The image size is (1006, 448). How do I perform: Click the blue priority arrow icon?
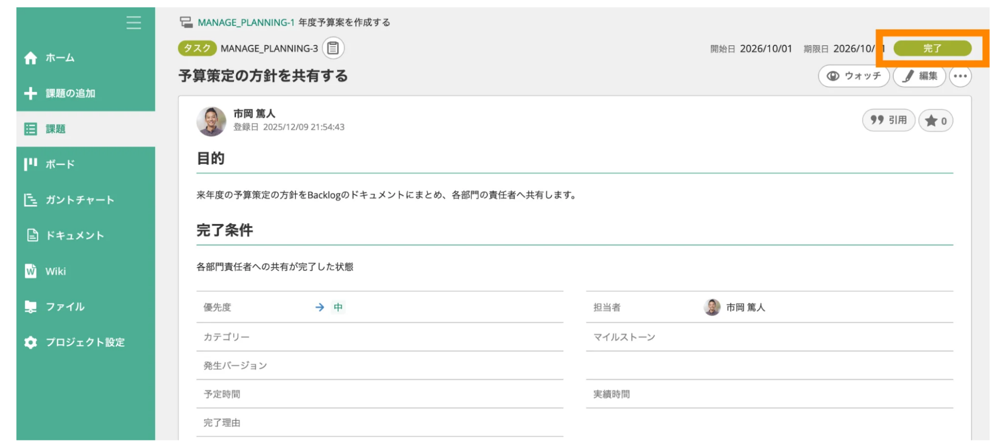(x=320, y=307)
